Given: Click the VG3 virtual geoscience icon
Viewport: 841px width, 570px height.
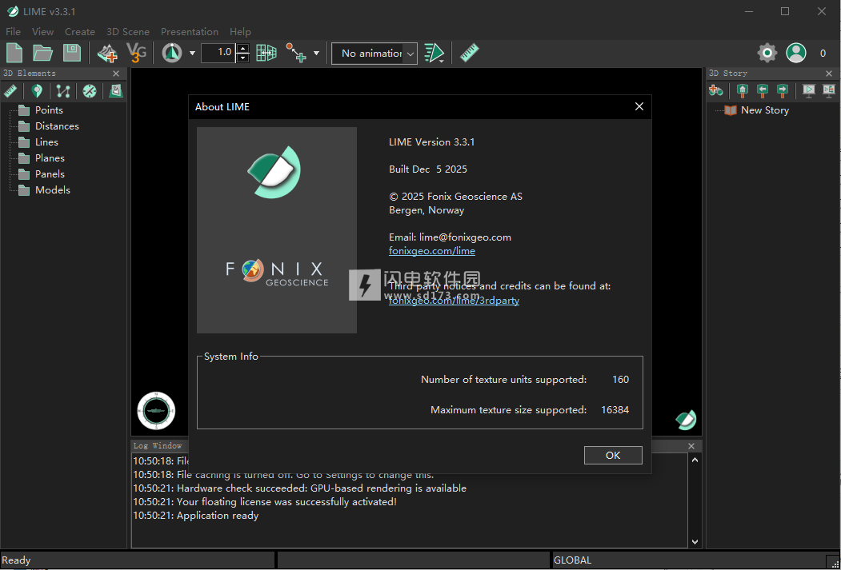Looking at the screenshot, I should [x=138, y=54].
